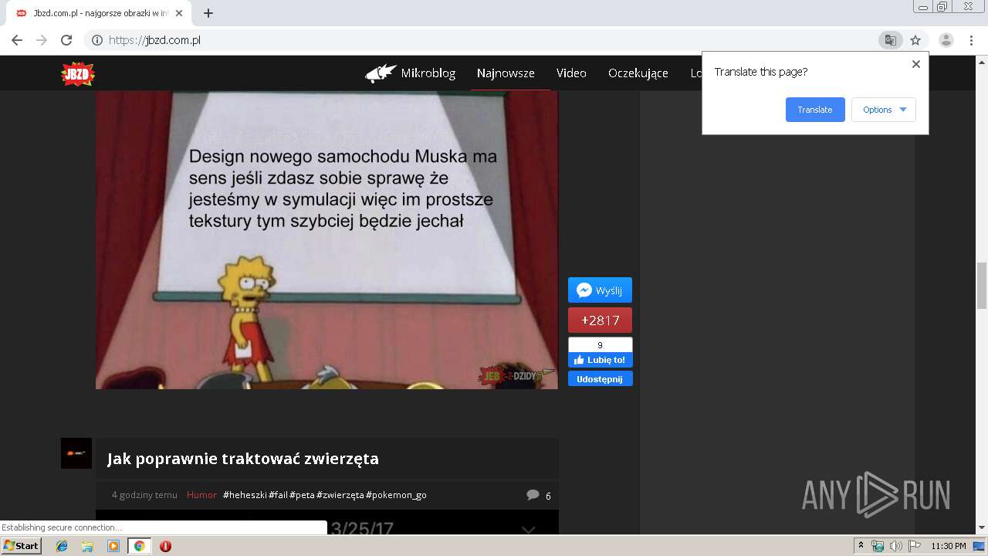
Task: Reload the page with refresh icon
Action: tap(66, 40)
